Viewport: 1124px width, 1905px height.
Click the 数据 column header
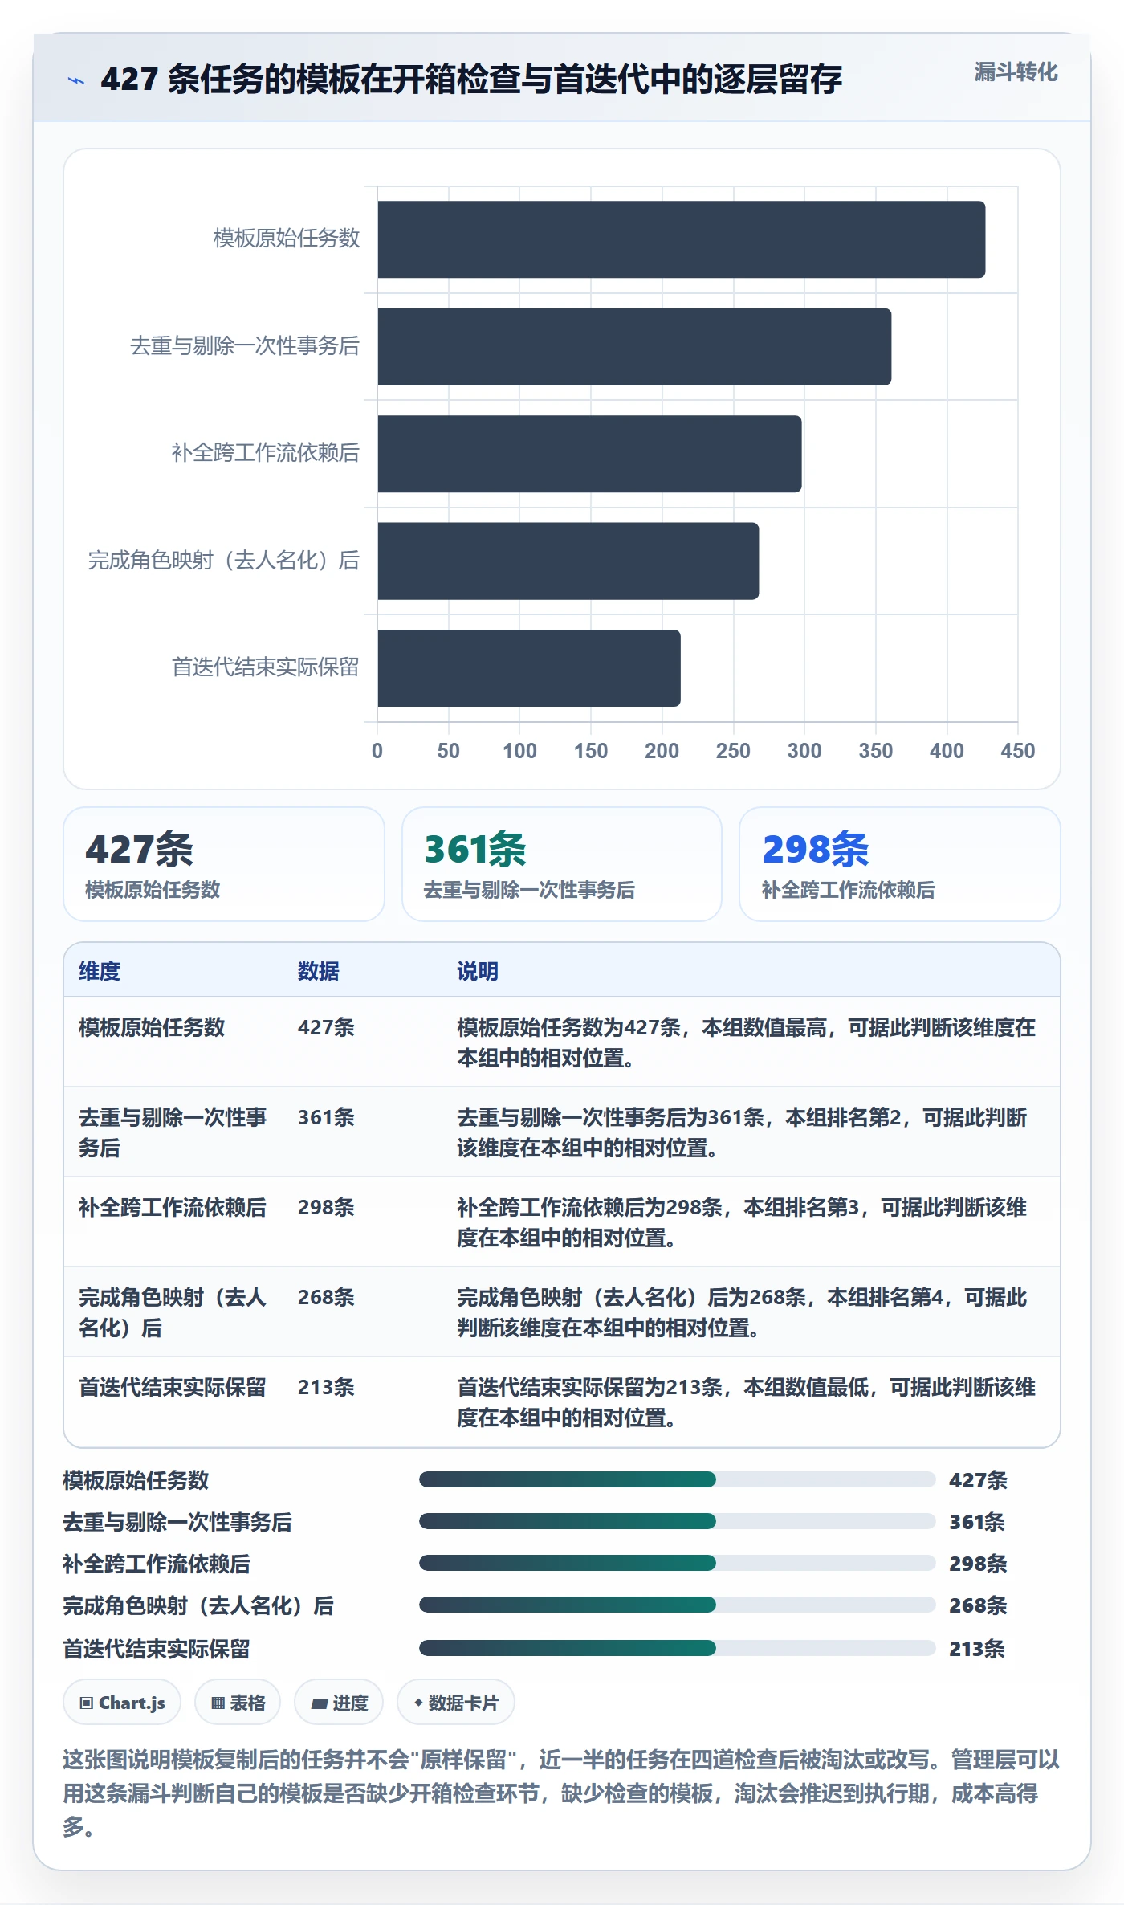click(x=319, y=971)
